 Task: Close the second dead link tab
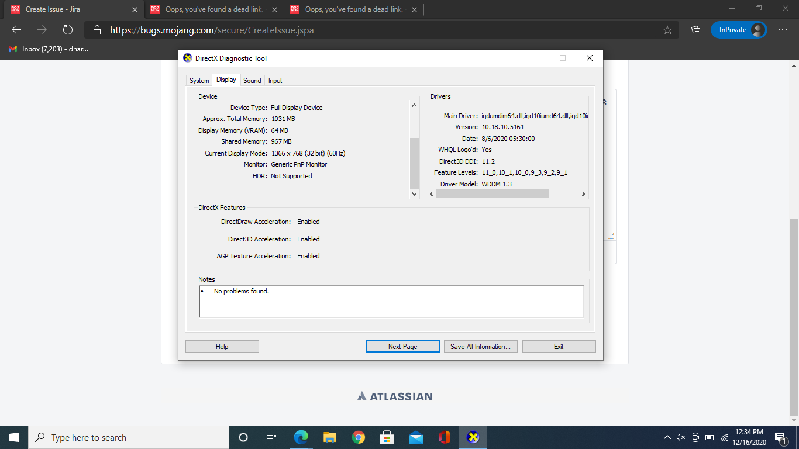pyautogui.click(x=414, y=9)
